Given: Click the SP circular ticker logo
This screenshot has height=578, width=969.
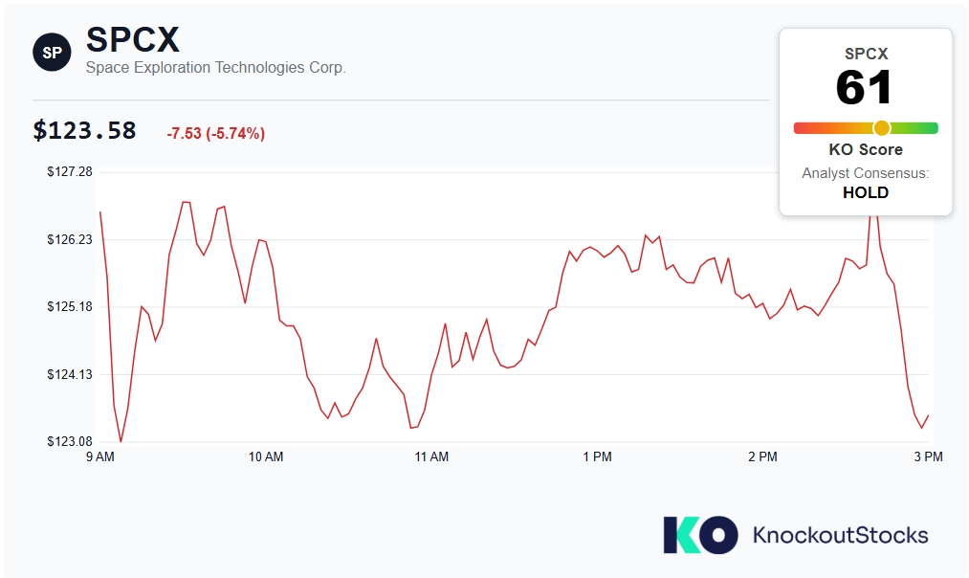Looking at the screenshot, I should click(52, 52).
